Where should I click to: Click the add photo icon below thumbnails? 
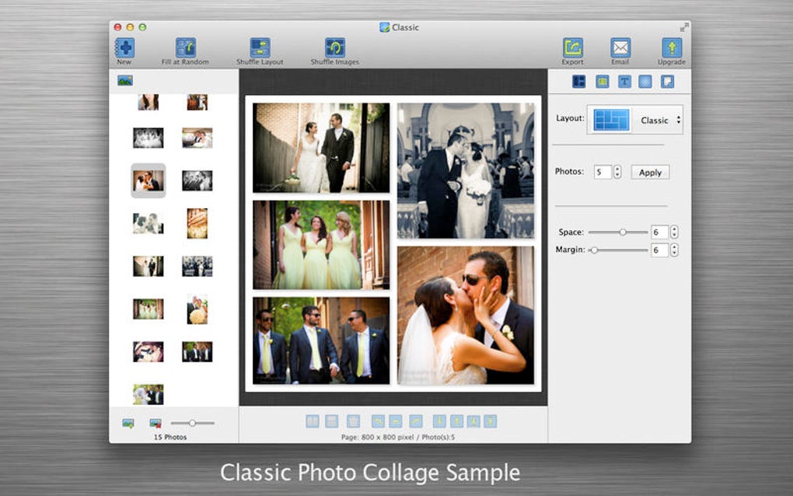point(128,423)
